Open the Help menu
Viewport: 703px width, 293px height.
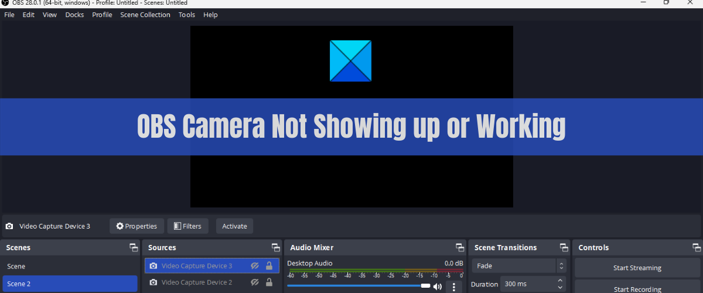[x=210, y=15]
